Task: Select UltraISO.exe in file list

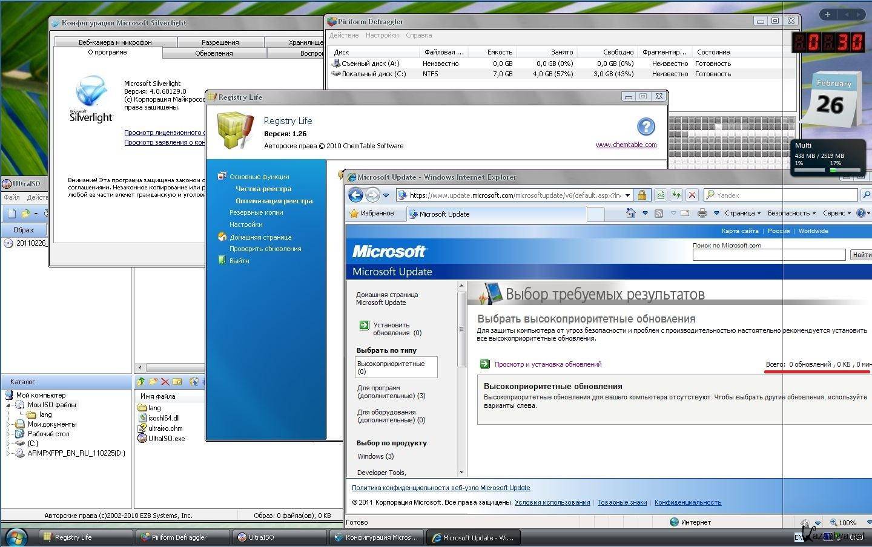Action: coord(167,439)
